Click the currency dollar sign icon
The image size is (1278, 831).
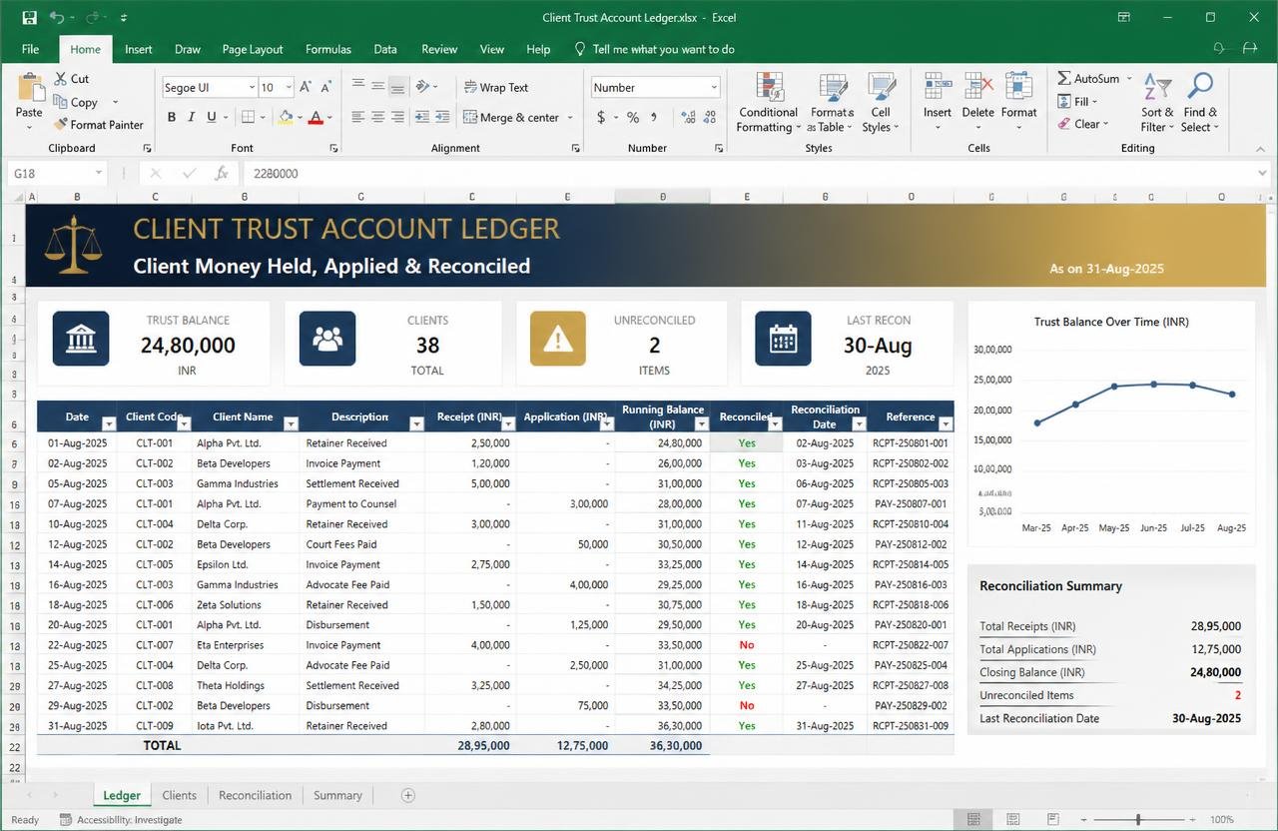click(x=601, y=117)
